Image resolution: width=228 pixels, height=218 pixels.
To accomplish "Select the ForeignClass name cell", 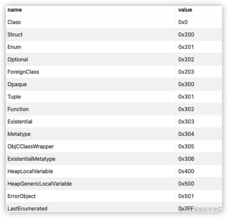I will 23,72.
